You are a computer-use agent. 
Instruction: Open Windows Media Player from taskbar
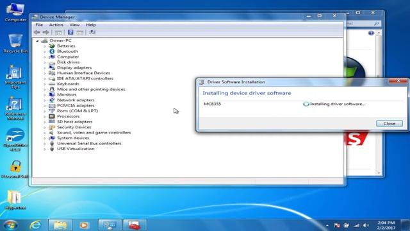click(x=84, y=225)
